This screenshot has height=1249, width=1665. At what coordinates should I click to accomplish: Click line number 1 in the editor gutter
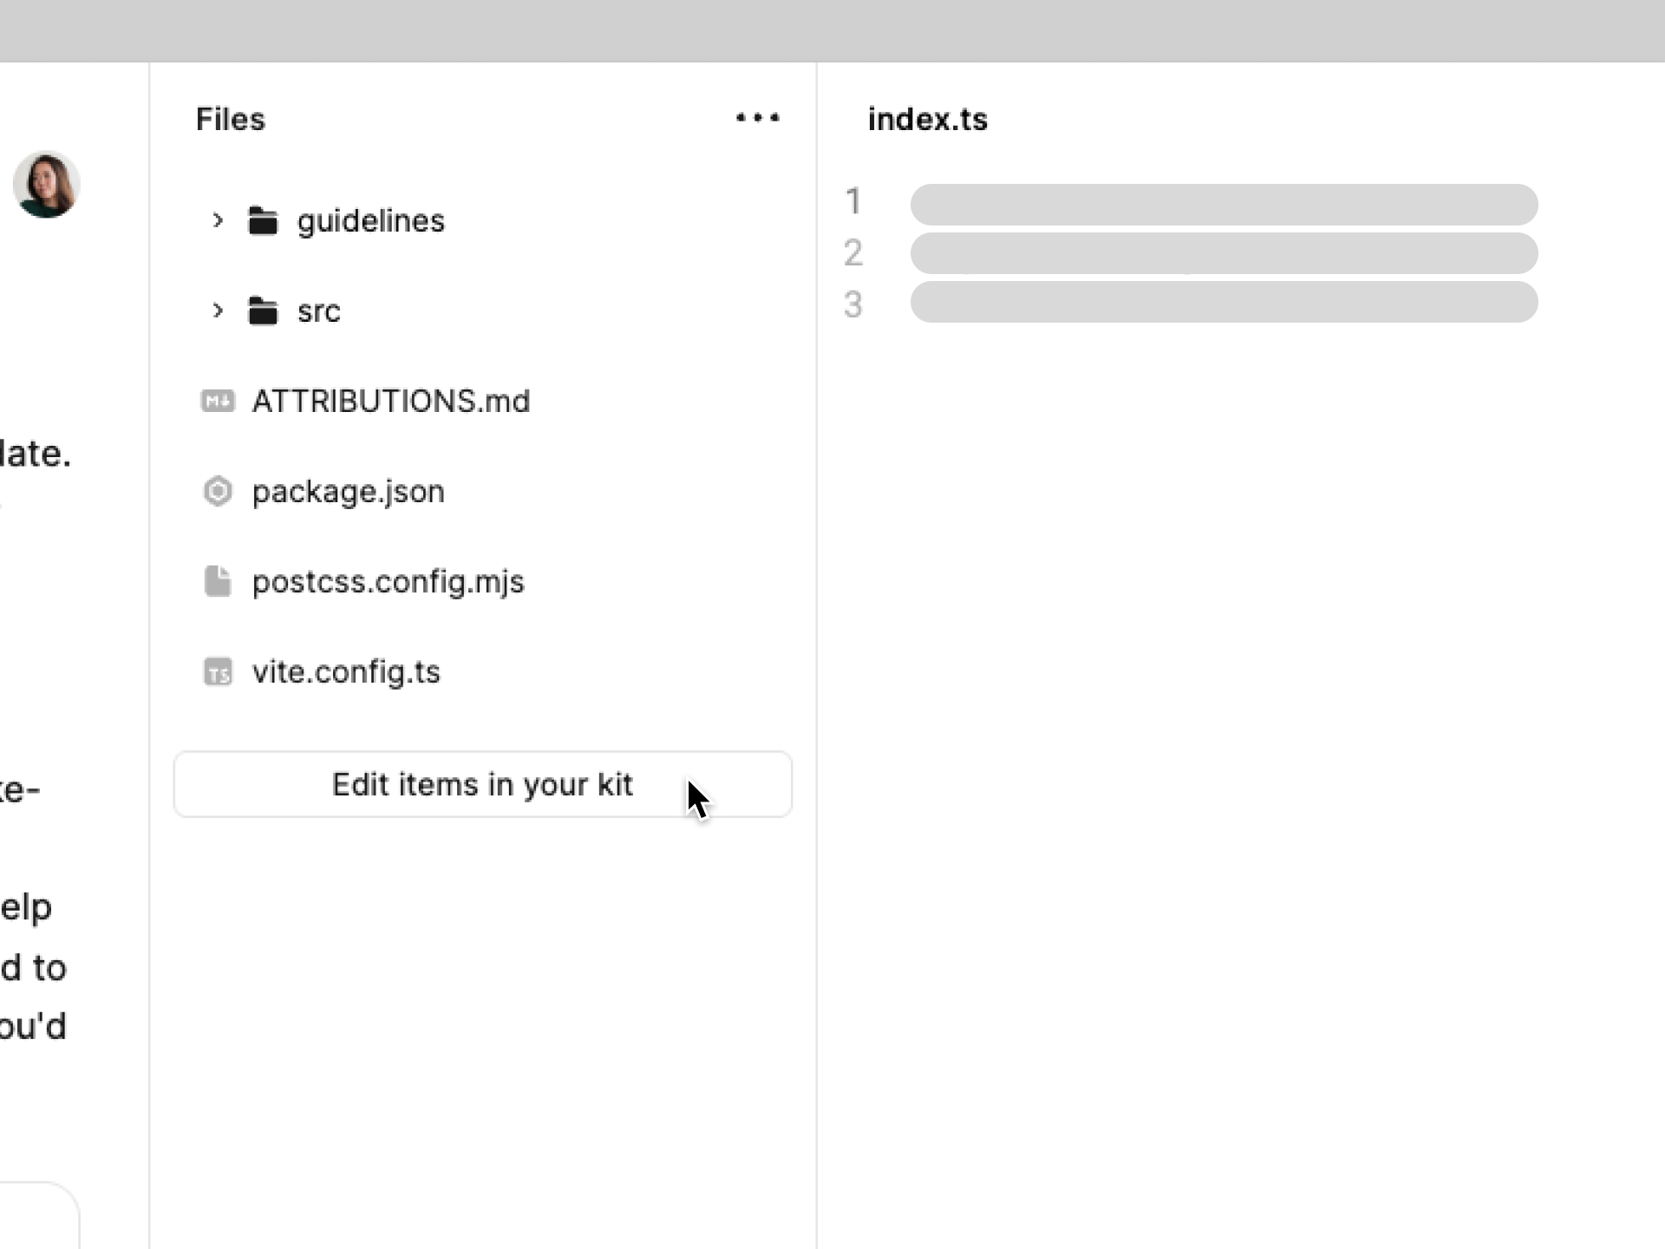click(854, 200)
